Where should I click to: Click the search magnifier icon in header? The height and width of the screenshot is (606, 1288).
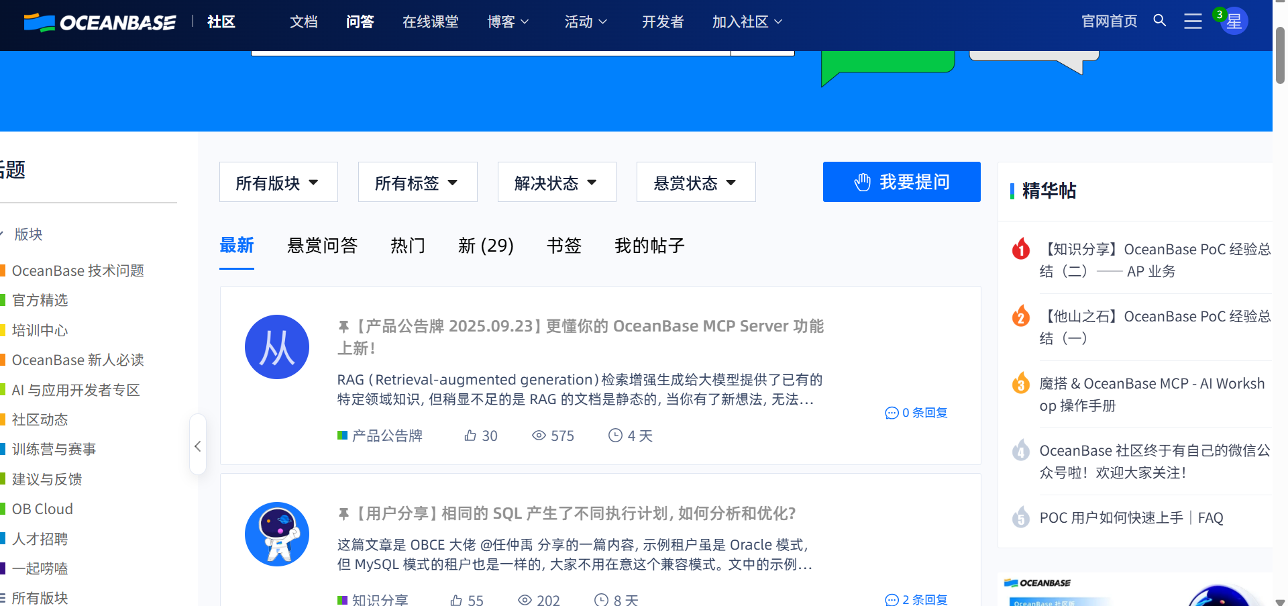[1159, 21]
